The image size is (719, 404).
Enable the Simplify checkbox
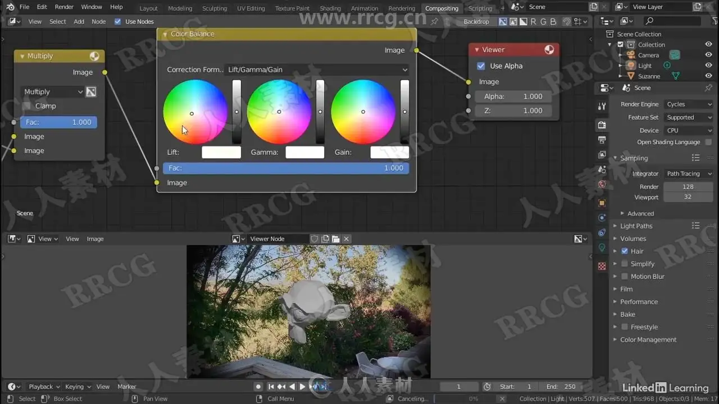(x=625, y=264)
